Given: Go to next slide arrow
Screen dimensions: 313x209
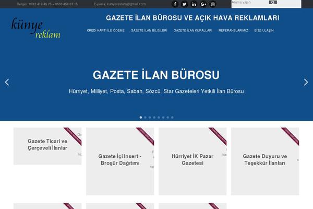Looking at the screenshot, I should (x=306, y=82).
